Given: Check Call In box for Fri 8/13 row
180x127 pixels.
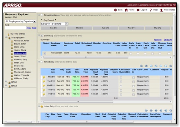Looking at the screenshot, I should pyautogui.click(x=134, y=94).
